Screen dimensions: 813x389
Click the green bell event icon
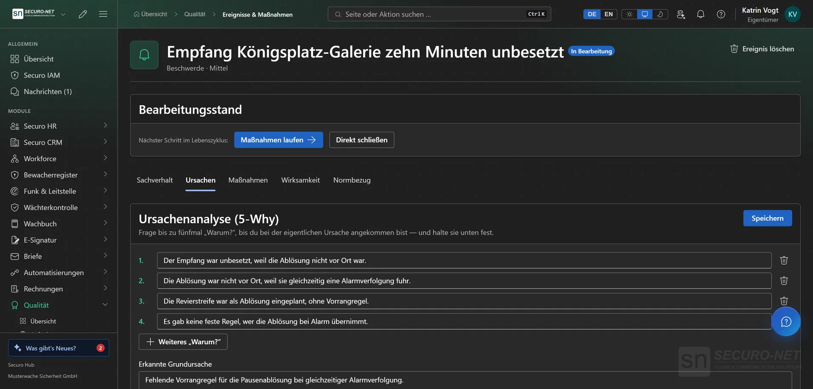[144, 55]
